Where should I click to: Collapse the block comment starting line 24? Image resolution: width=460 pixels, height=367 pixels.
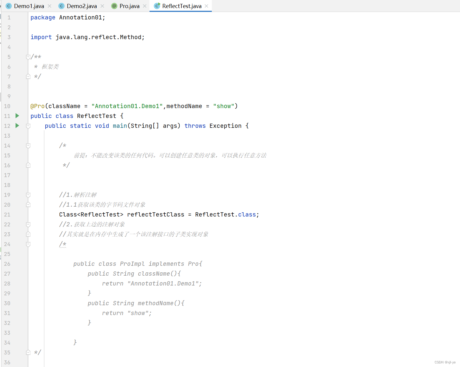(28, 244)
